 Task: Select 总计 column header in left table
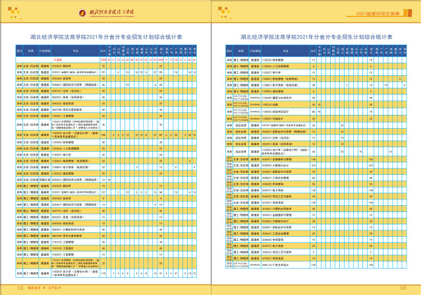102,50
